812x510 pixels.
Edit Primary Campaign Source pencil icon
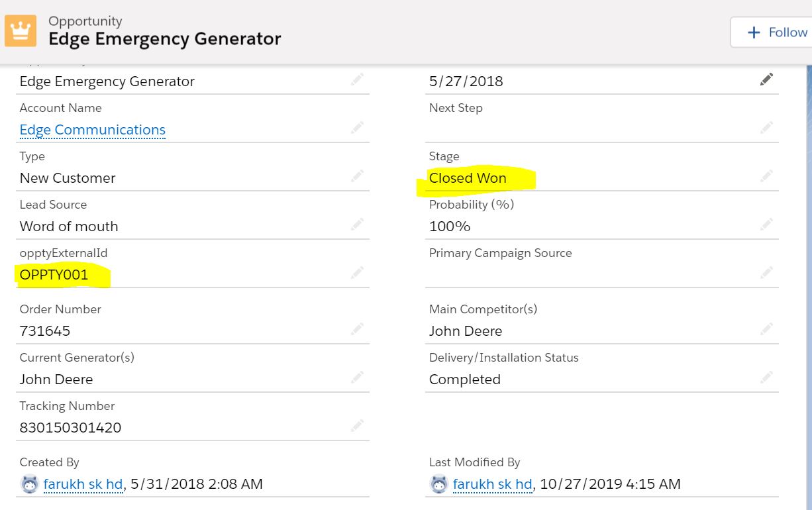point(766,273)
